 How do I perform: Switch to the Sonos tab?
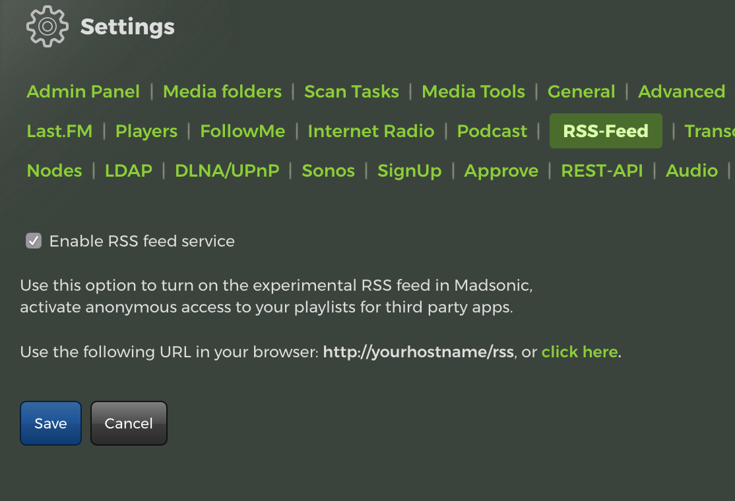[328, 171]
